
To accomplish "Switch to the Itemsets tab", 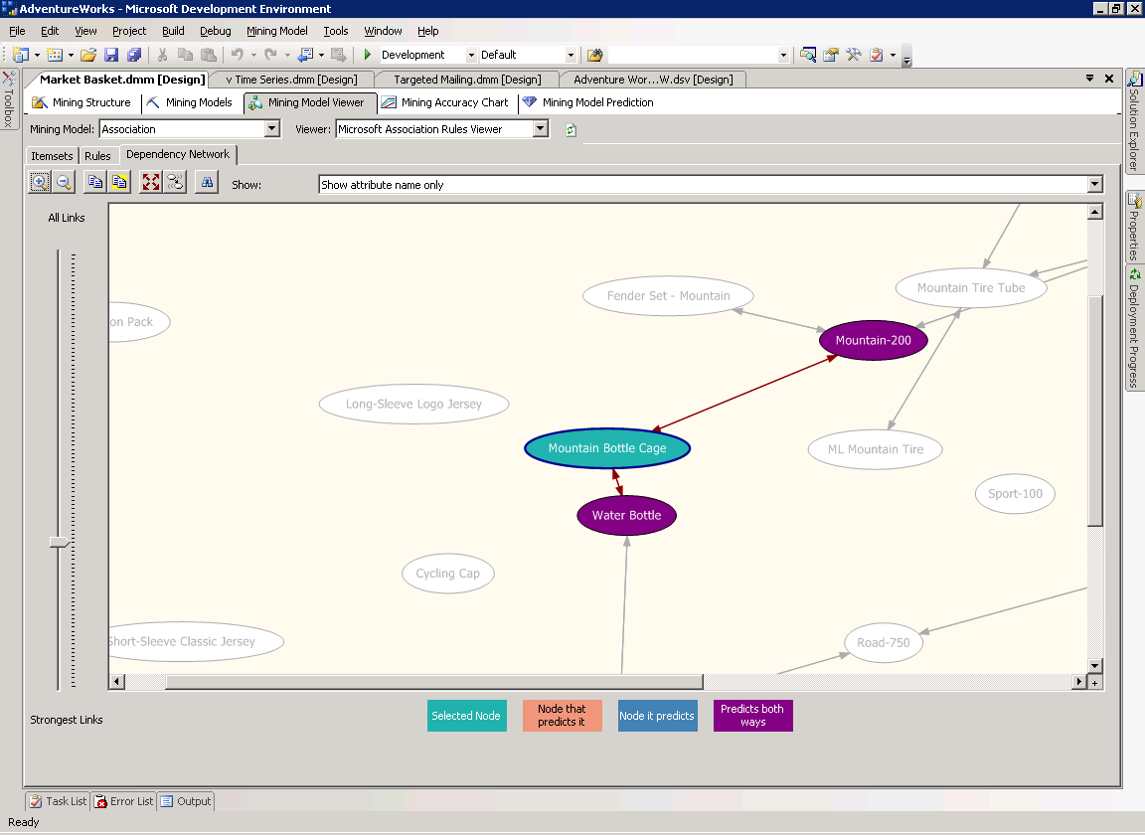I will click(x=52, y=156).
